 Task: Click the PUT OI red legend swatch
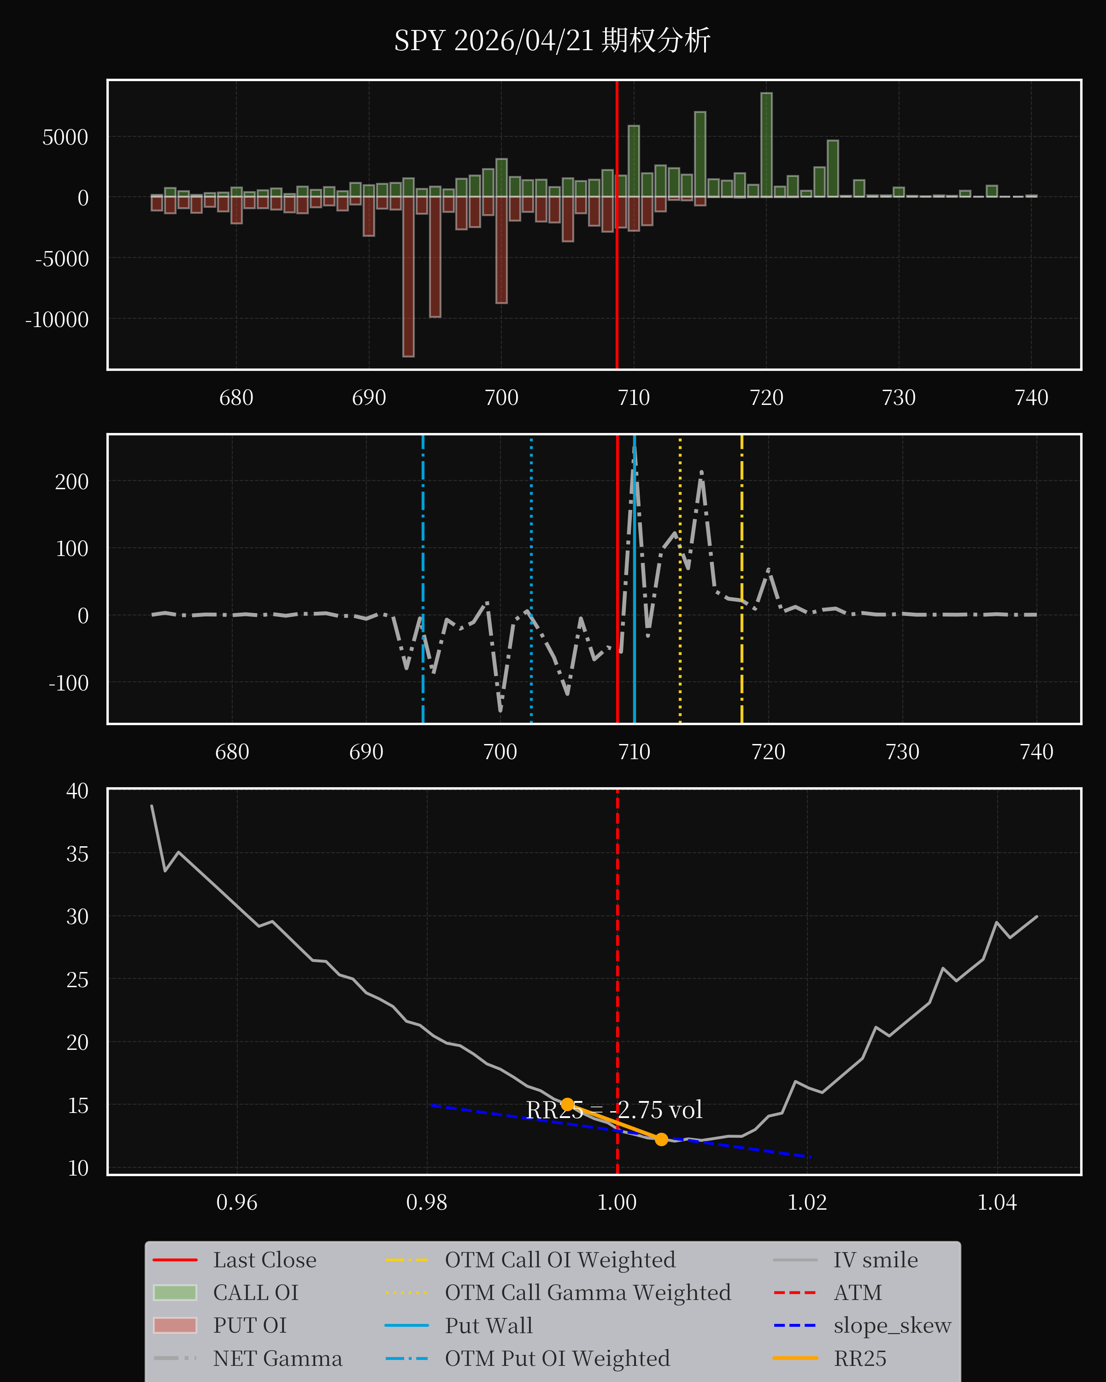click(x=175, y=1326)
